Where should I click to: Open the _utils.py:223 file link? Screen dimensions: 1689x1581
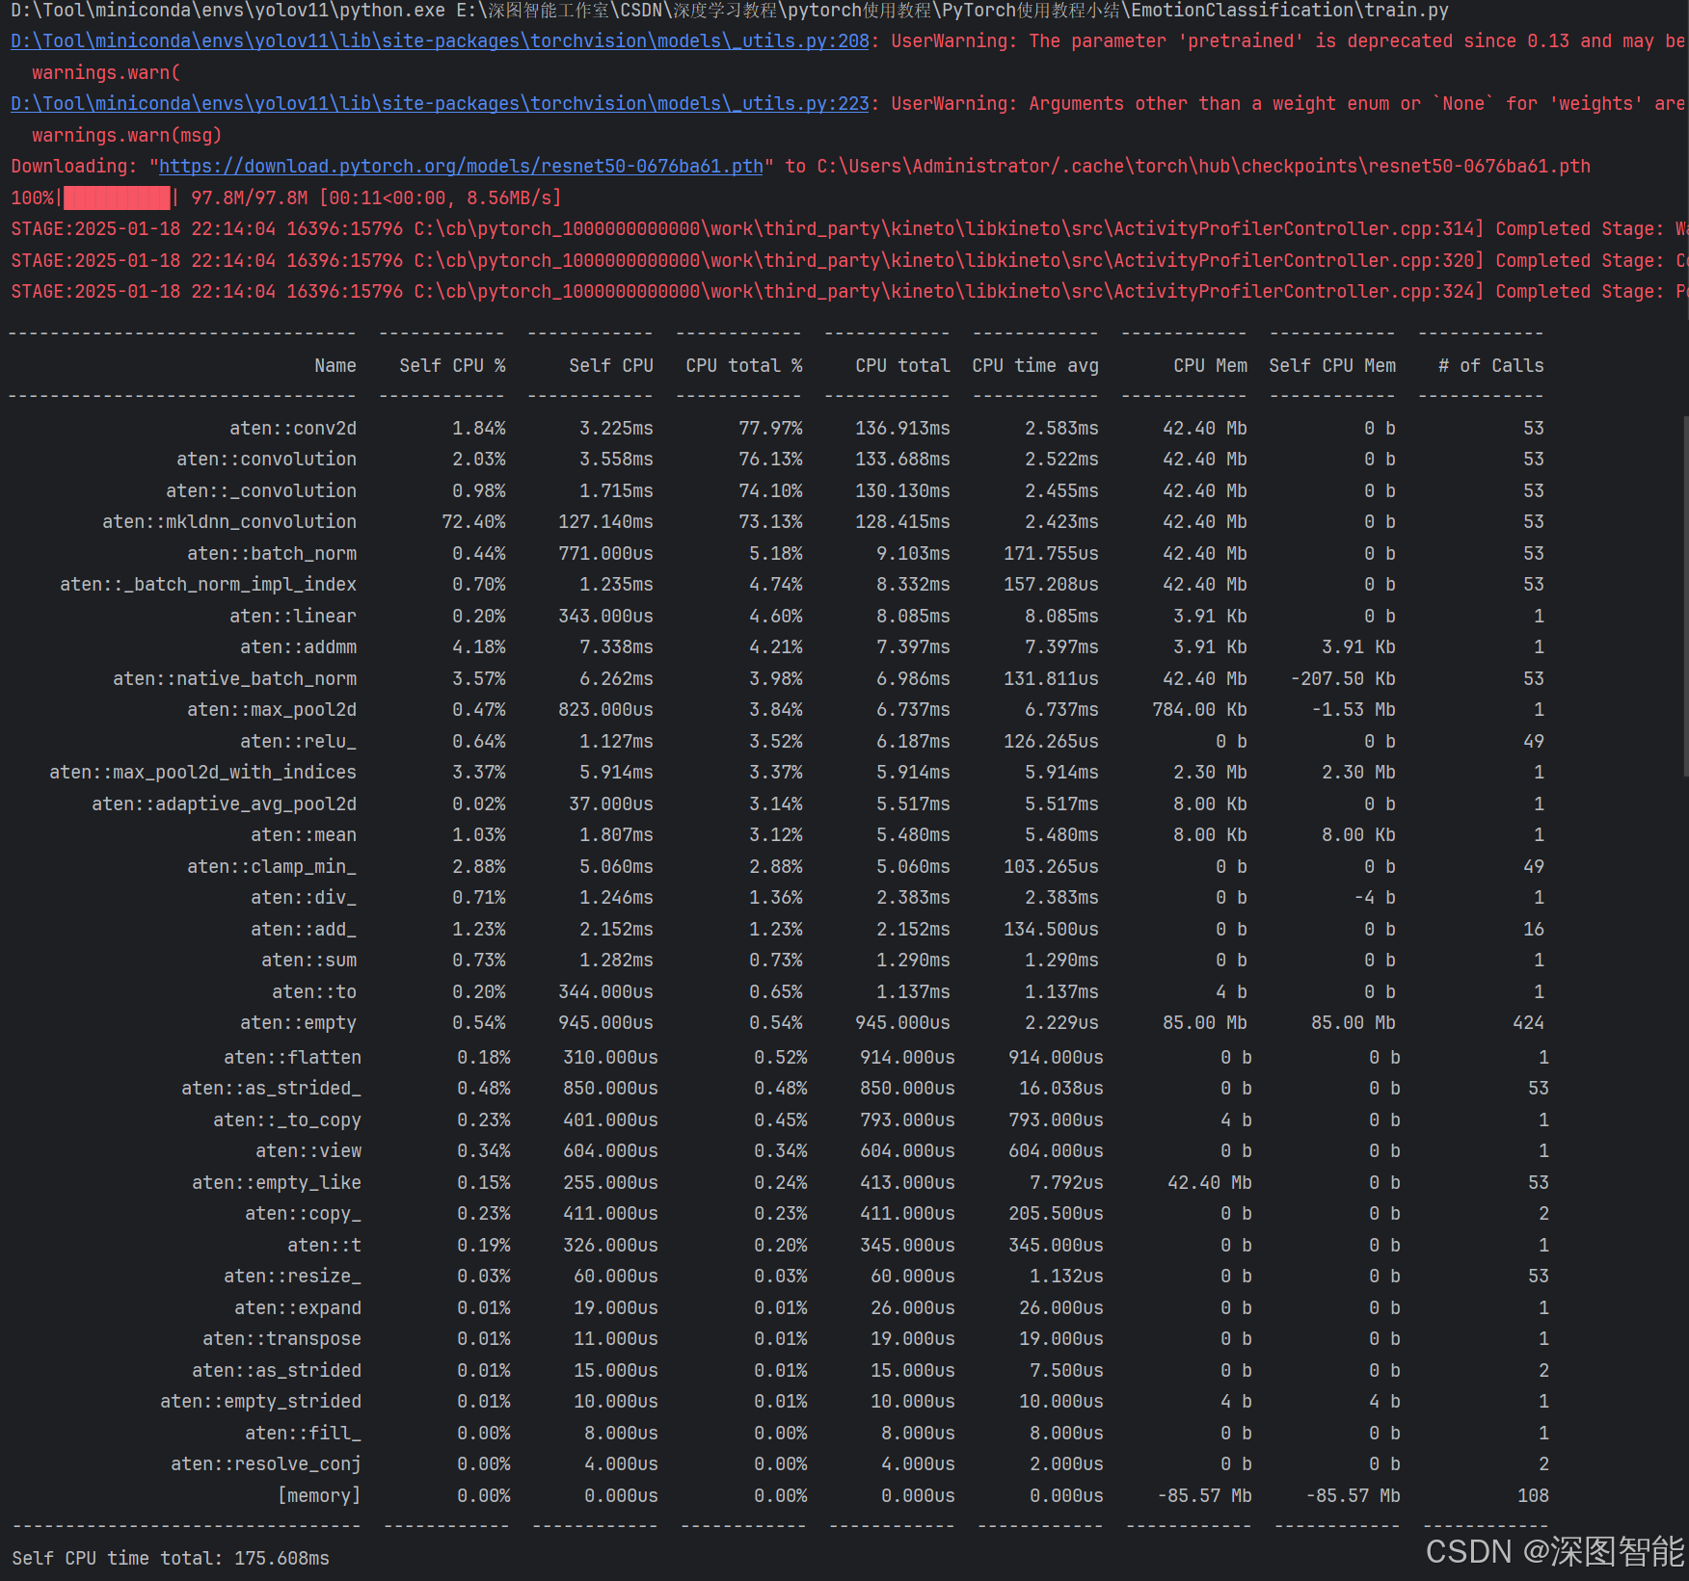coord(440,104)
